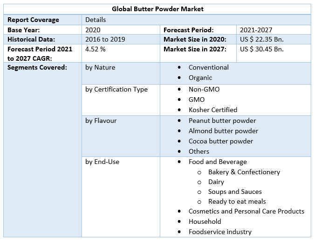Select the US $ 30.45 Bn. cell

click(262, 49)
